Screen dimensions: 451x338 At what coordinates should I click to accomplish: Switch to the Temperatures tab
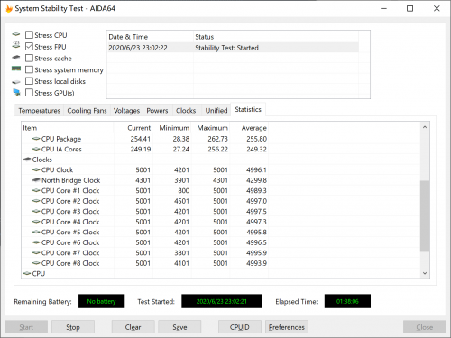coord(40,111)
